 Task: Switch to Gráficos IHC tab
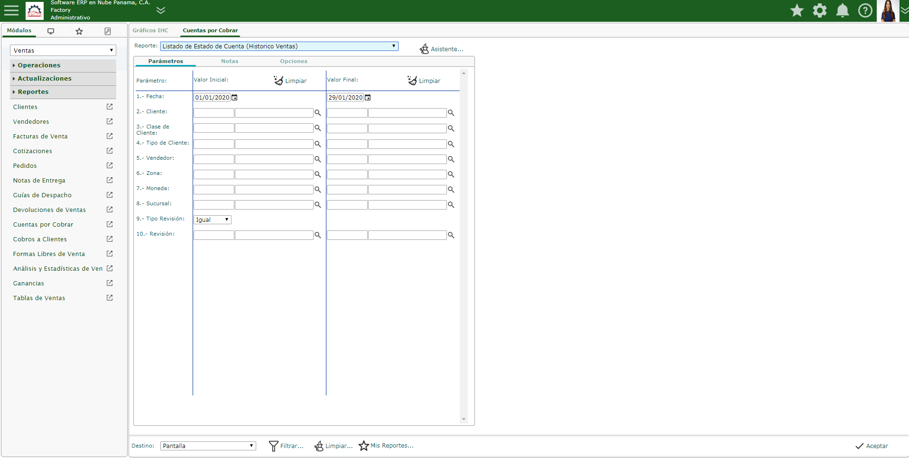coord(150,30)
